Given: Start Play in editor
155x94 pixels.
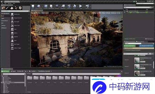Looking at the screenshot, I should point(81,6).
